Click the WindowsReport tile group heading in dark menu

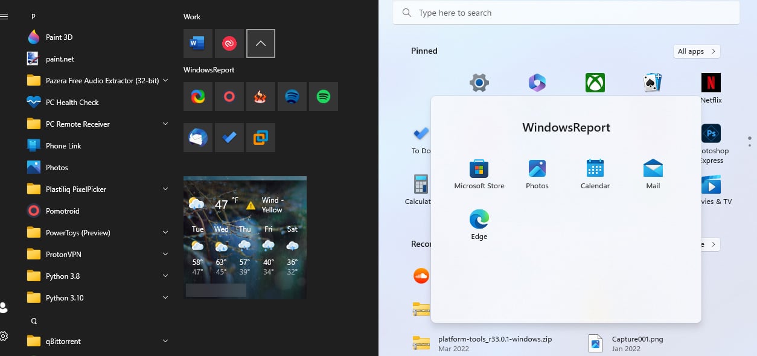tap(209, 70)
